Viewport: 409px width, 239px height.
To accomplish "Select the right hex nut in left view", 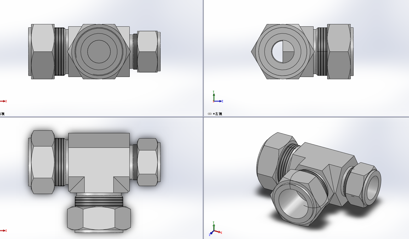I will click(x=339, y=52).
